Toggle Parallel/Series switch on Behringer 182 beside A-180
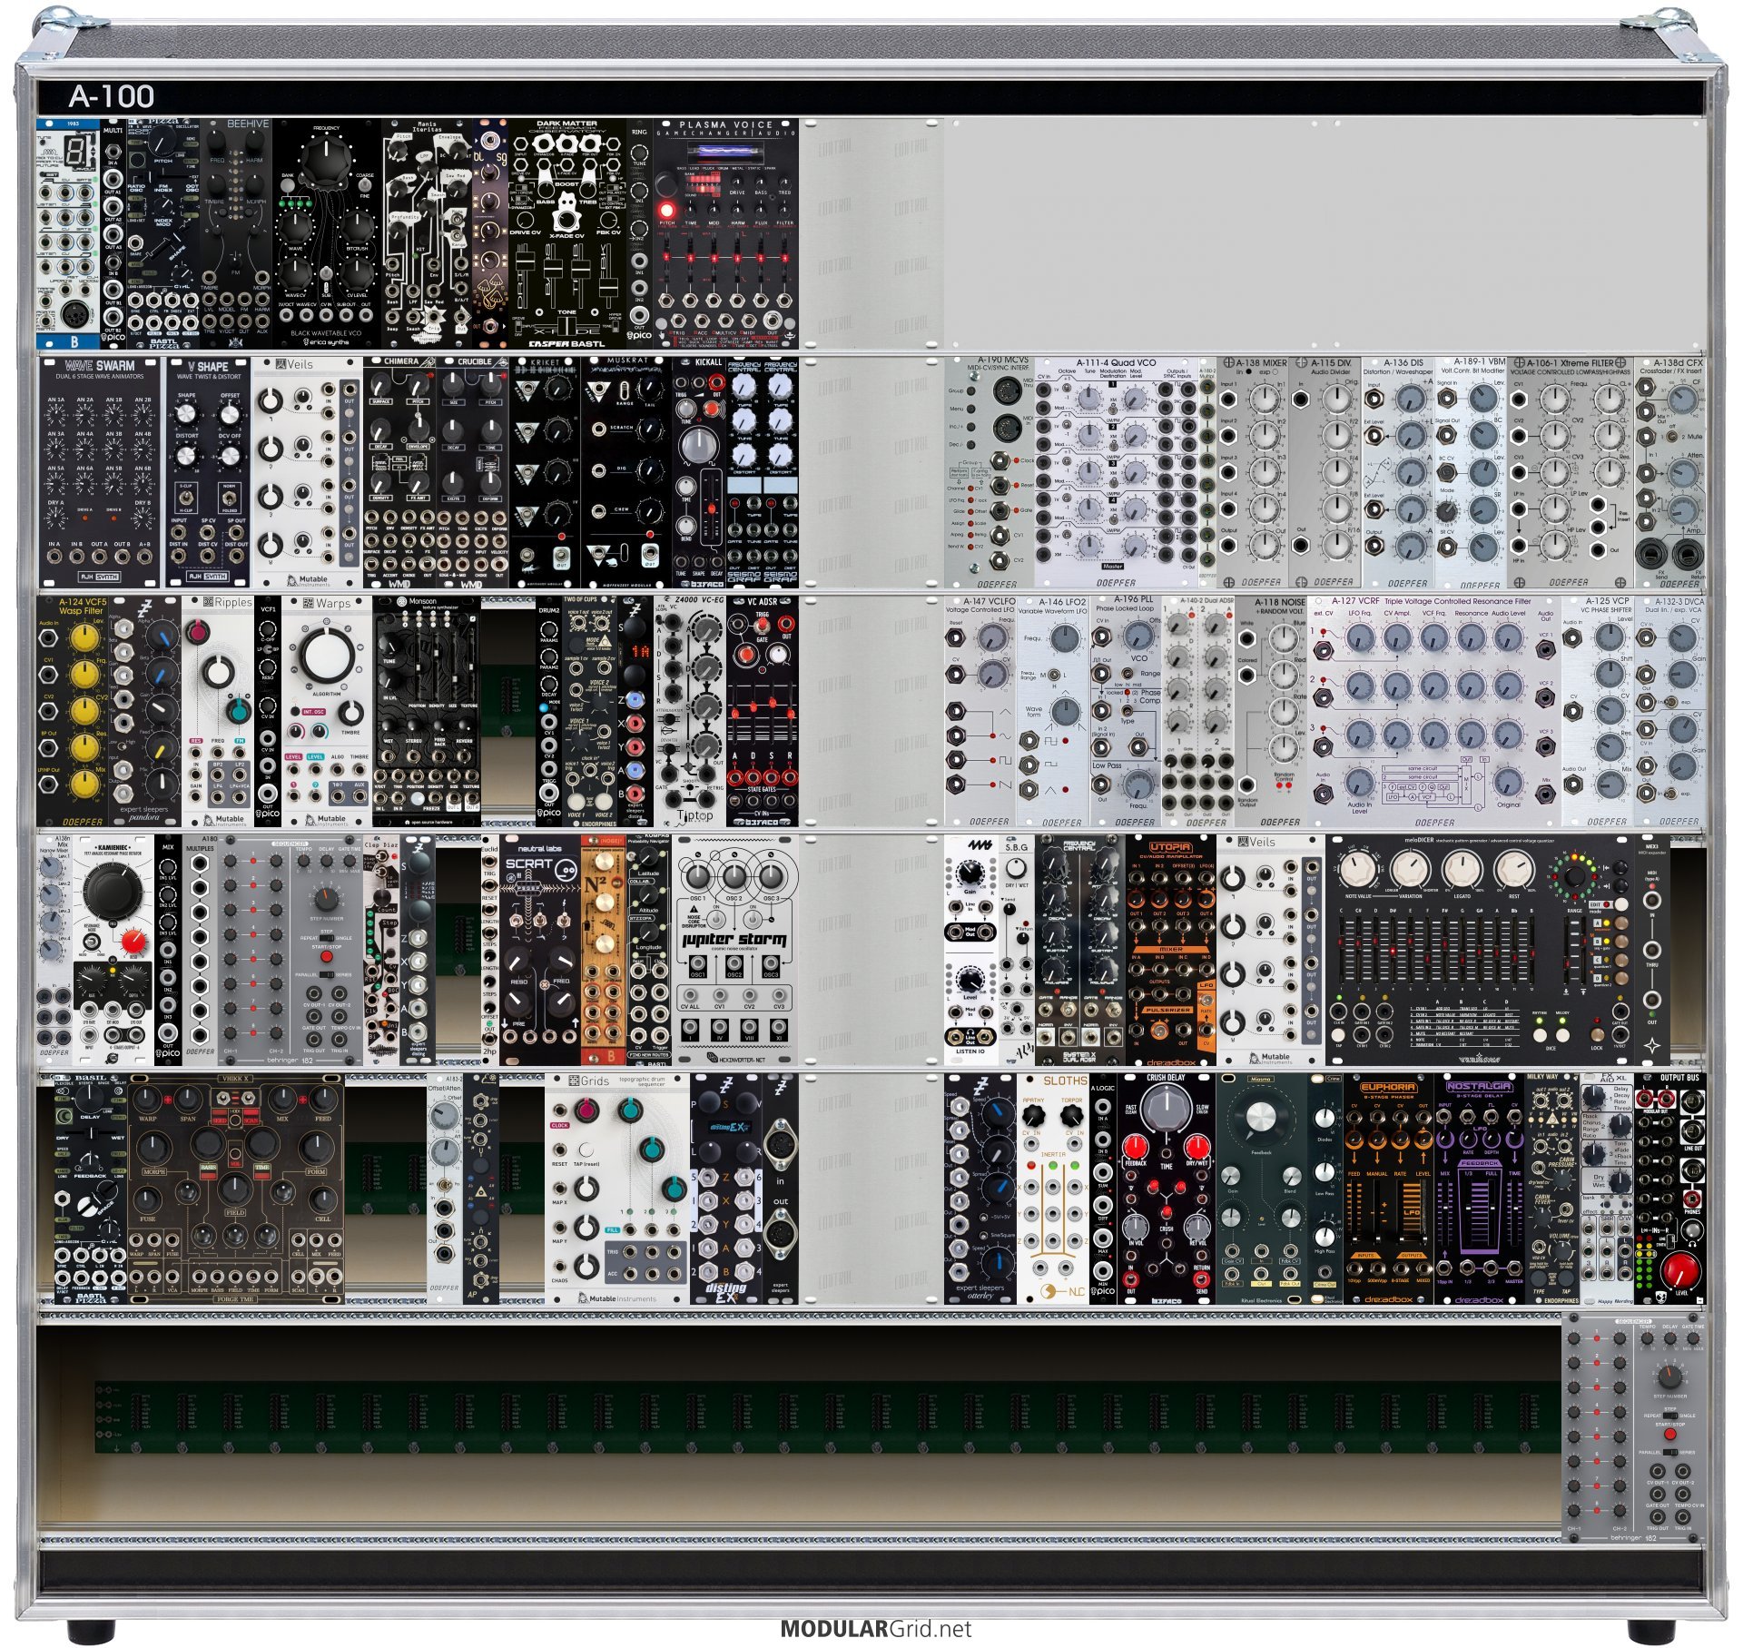Image resolution: width=1753 pixels, height=1648 pixels. [328, 975]
